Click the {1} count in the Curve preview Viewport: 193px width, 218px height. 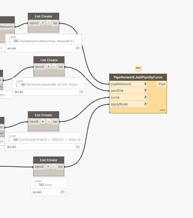(78, 147)
